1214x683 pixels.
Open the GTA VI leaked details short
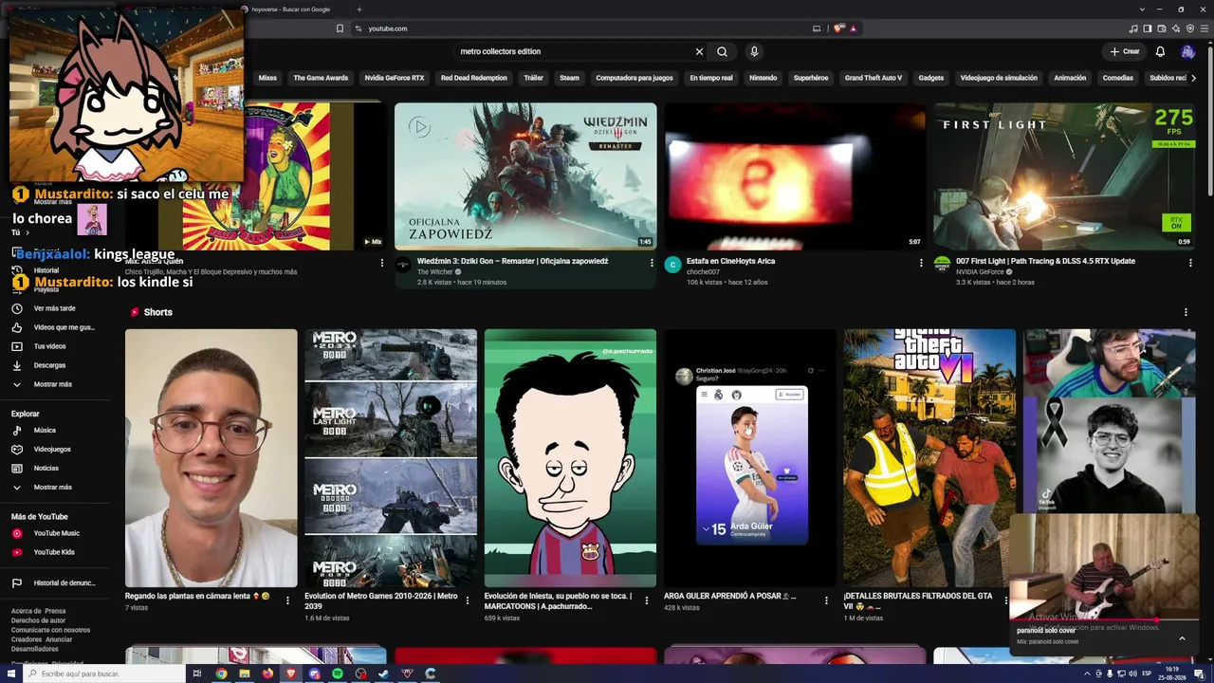coord(929,458)
